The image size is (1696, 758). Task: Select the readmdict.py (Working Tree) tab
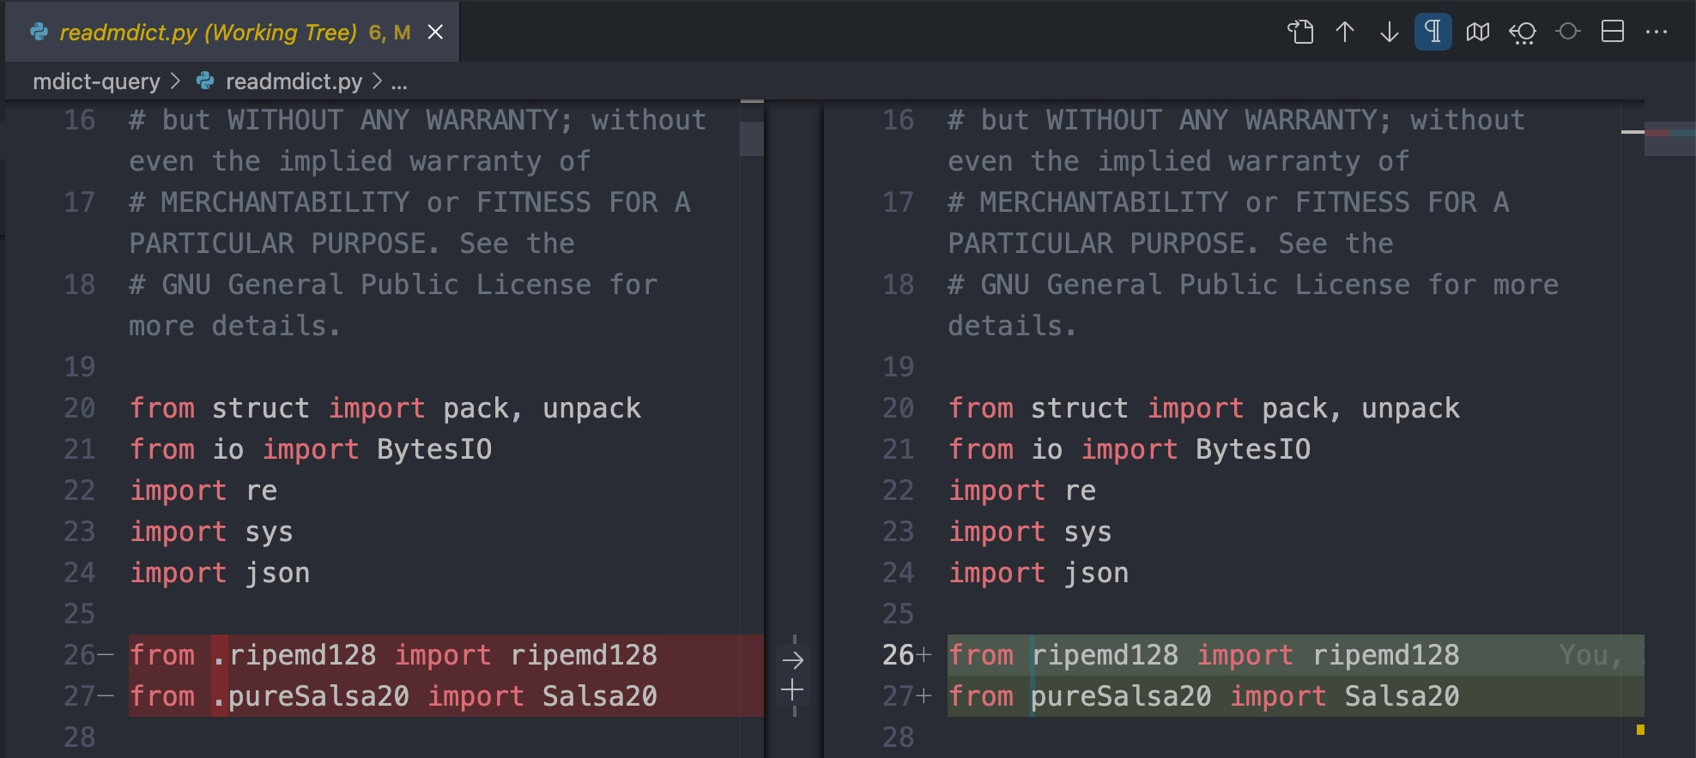208,33
